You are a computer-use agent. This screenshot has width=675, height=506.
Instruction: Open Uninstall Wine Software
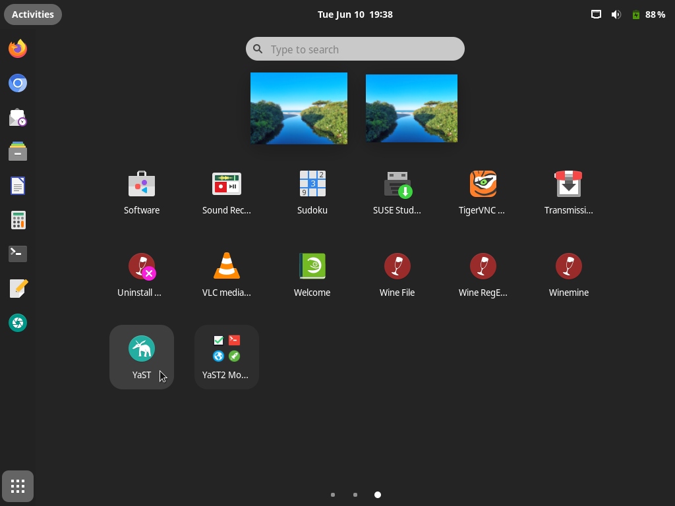click(x=142, y=275)
